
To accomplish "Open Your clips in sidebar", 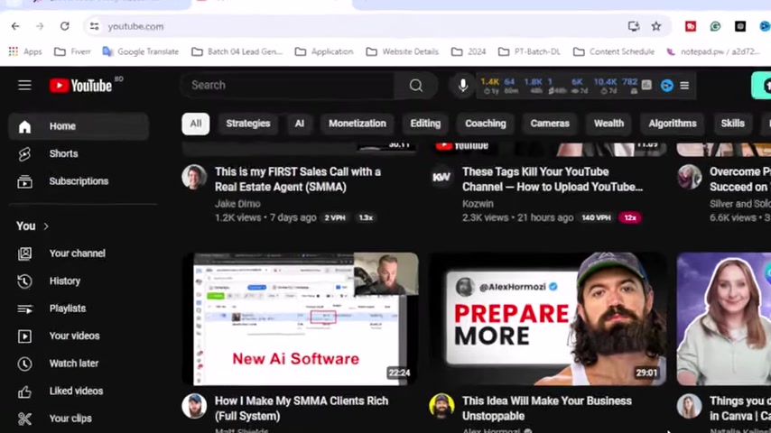I will (79, 419).
